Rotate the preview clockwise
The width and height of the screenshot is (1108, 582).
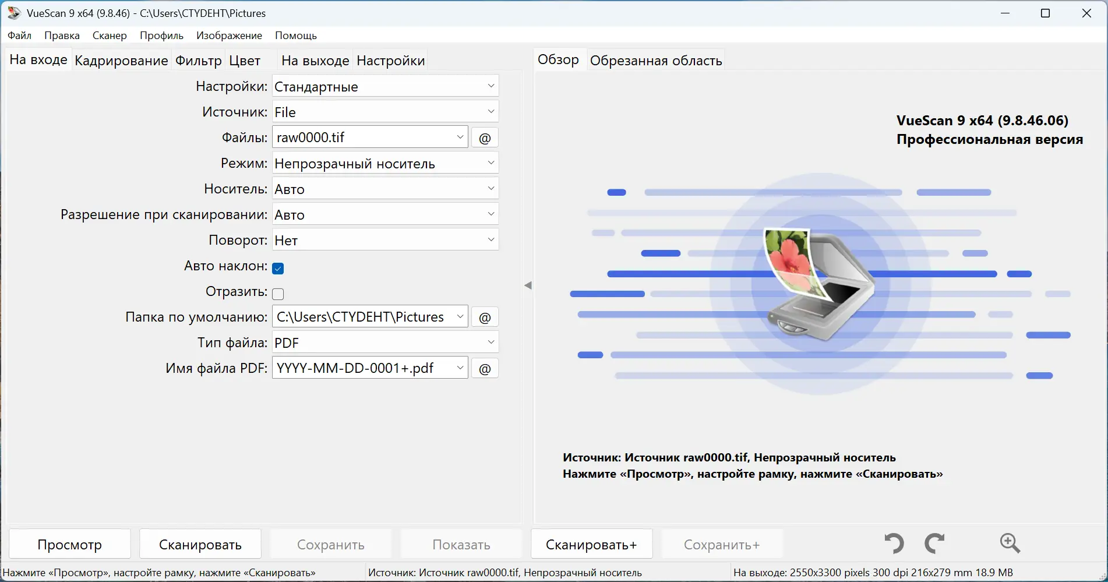pos(934,543)
